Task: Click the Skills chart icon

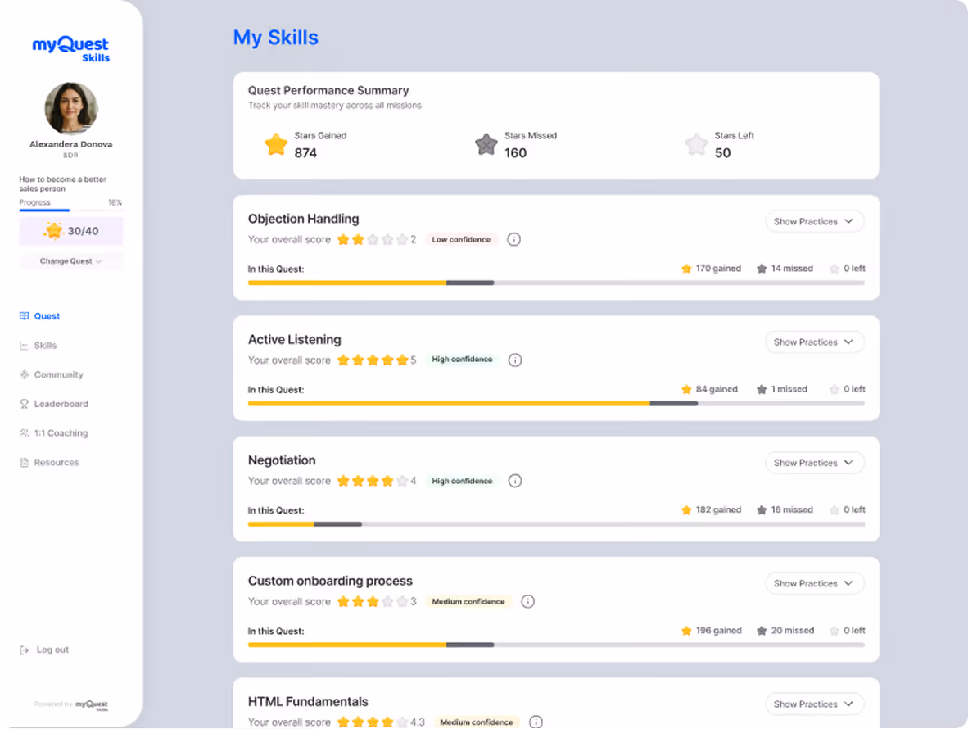Action: 24,345
